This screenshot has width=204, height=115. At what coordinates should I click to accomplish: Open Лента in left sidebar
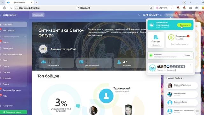click(x=5, y=42)
